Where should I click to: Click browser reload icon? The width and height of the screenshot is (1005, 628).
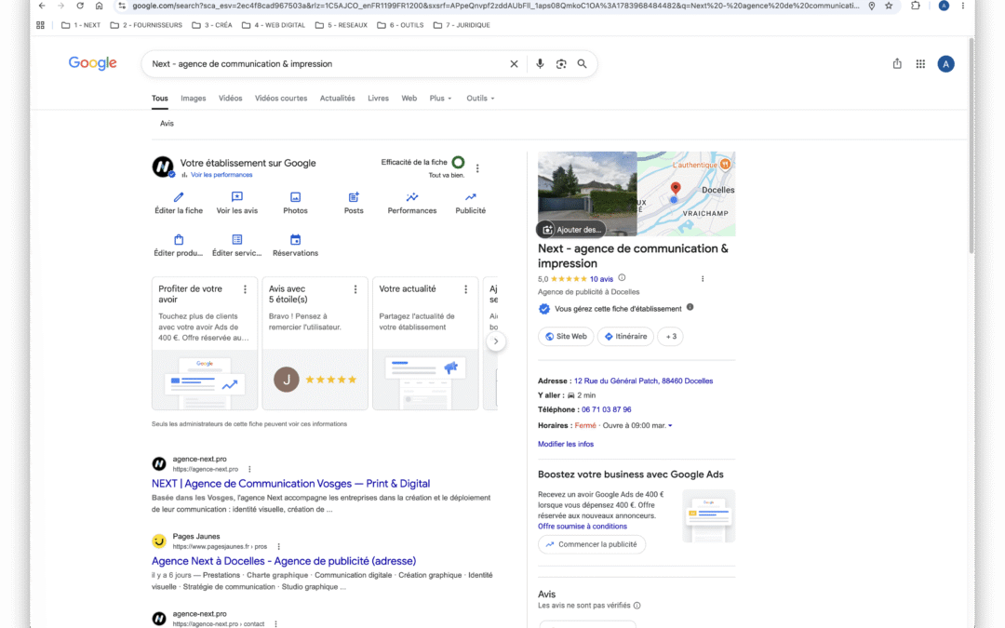(x=79, y=6)
